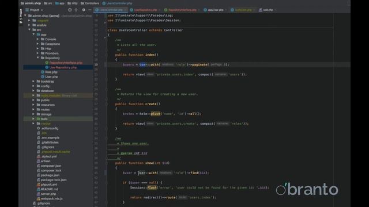Select composer.json in project tree
This screenshot has height=207, width=369.
[x=51, y=166]
